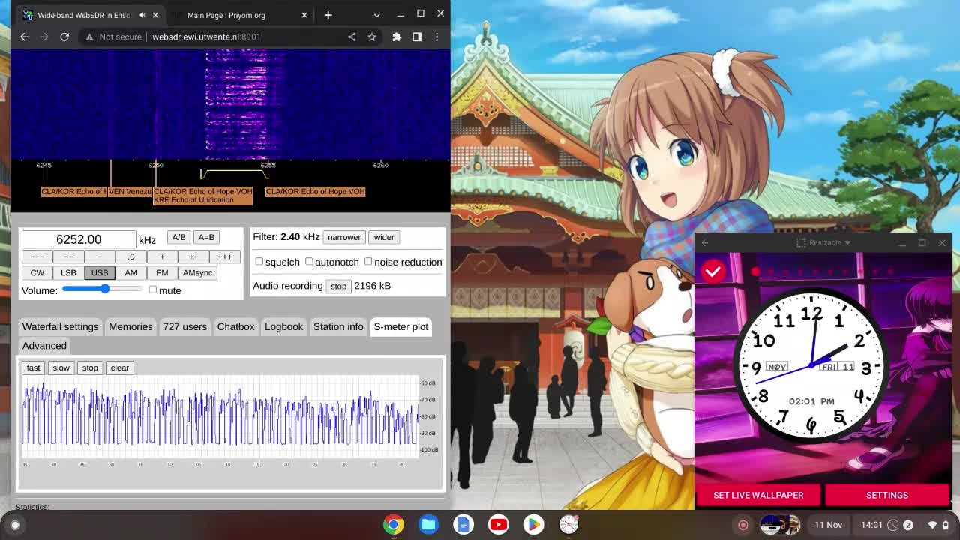960x540 pixels.
Task: Bookmark this page with the star
Action: pyautogui.click(x=371, y=37)
